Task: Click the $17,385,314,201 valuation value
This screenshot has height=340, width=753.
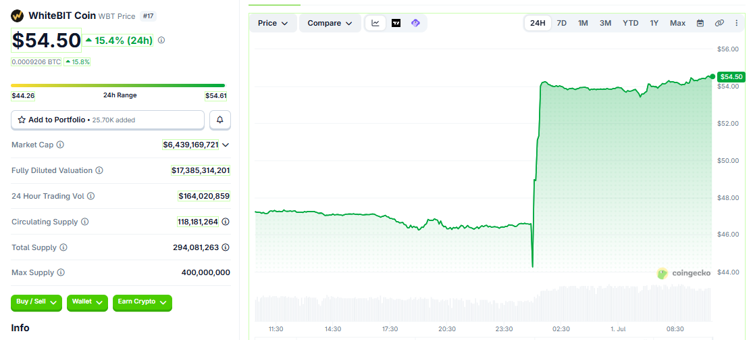Action: [x=201, y=170]
